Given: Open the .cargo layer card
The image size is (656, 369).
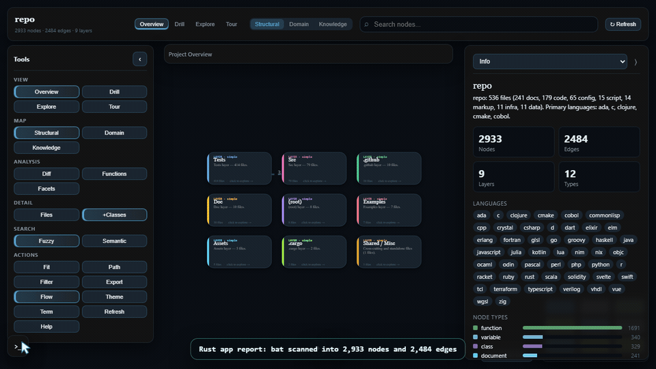Looking at the screenshot, I should click(314, 252).
